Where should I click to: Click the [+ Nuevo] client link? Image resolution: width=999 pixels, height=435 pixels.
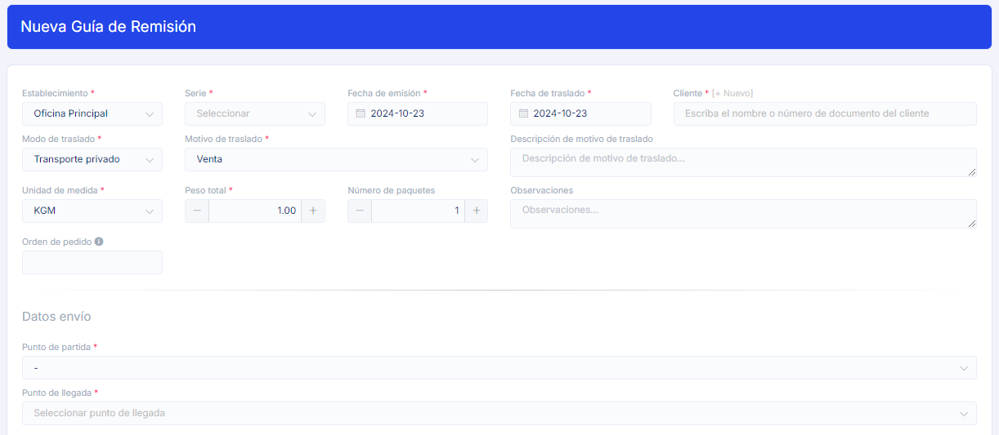[732, 93]
